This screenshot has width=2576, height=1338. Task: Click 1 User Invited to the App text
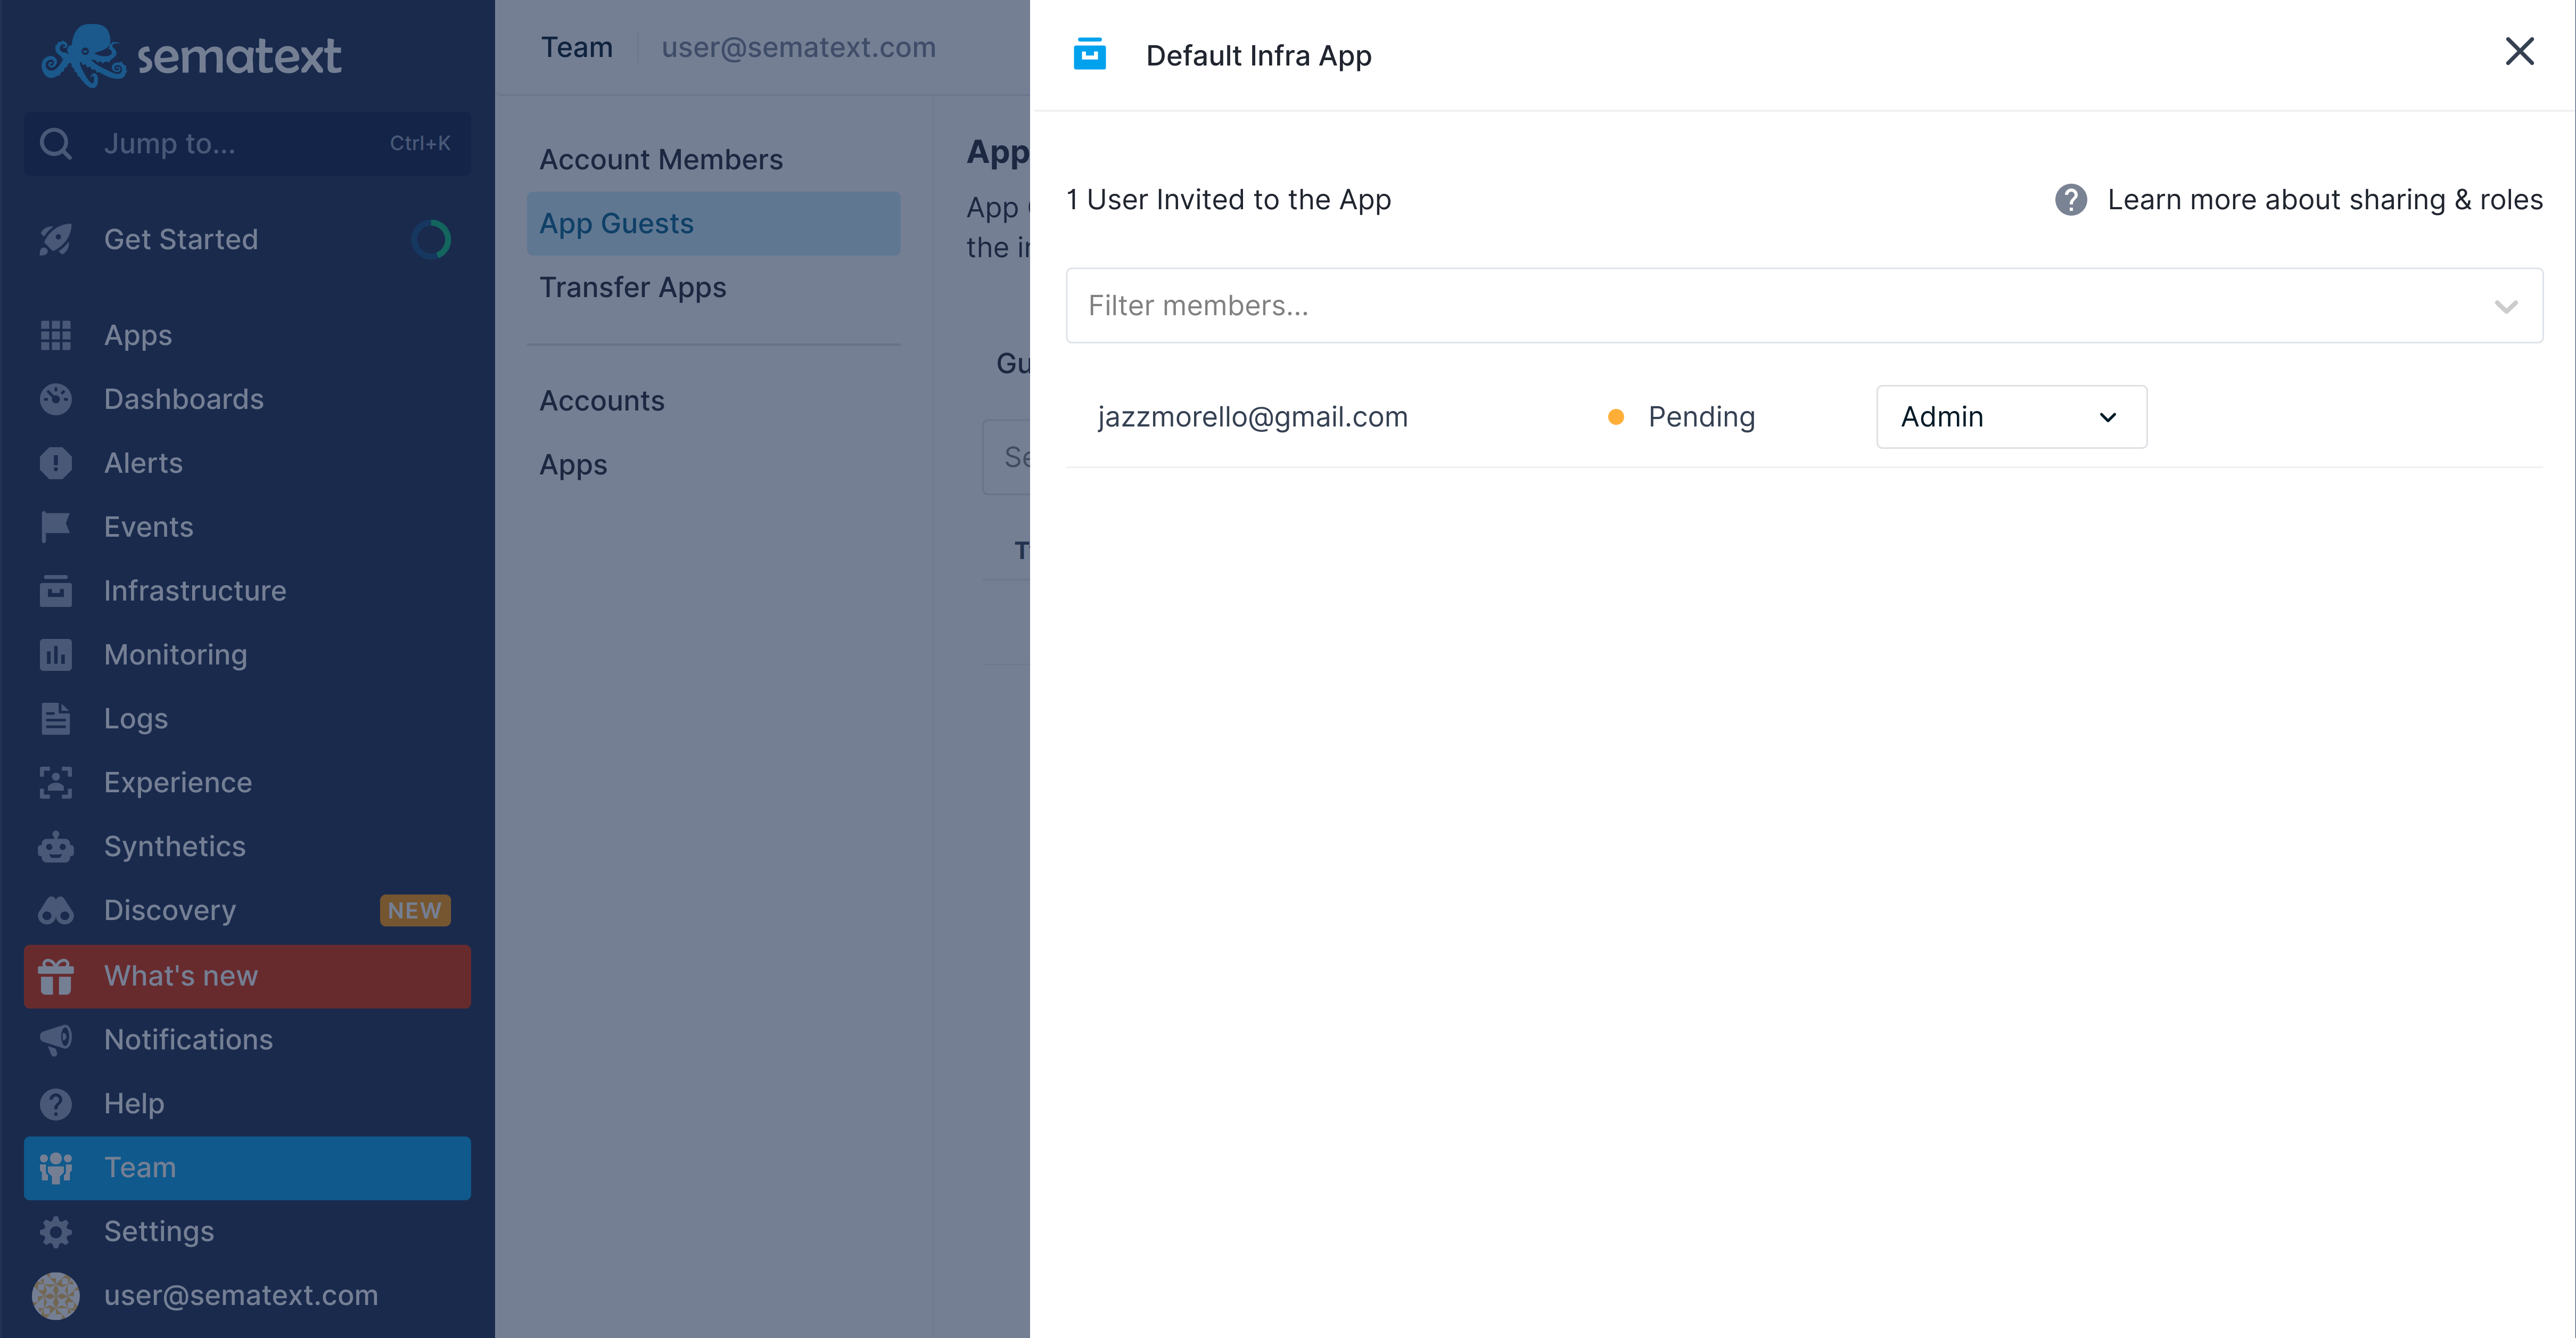[1228, 200]
